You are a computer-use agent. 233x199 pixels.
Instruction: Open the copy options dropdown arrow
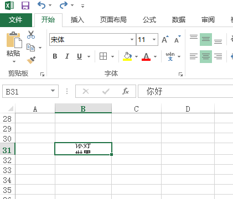(x=40, y=48)
